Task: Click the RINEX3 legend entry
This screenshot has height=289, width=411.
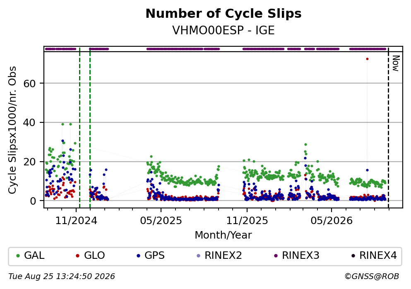Action: coord(296,256)
